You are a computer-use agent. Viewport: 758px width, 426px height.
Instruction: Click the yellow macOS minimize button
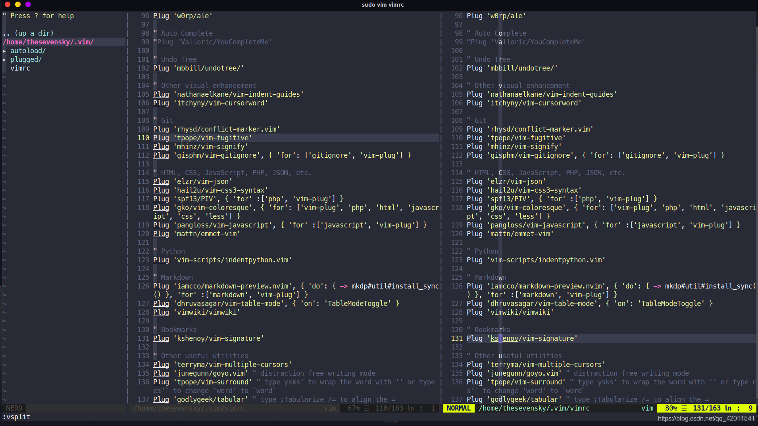pyautogui.click(x=17, y=4)
